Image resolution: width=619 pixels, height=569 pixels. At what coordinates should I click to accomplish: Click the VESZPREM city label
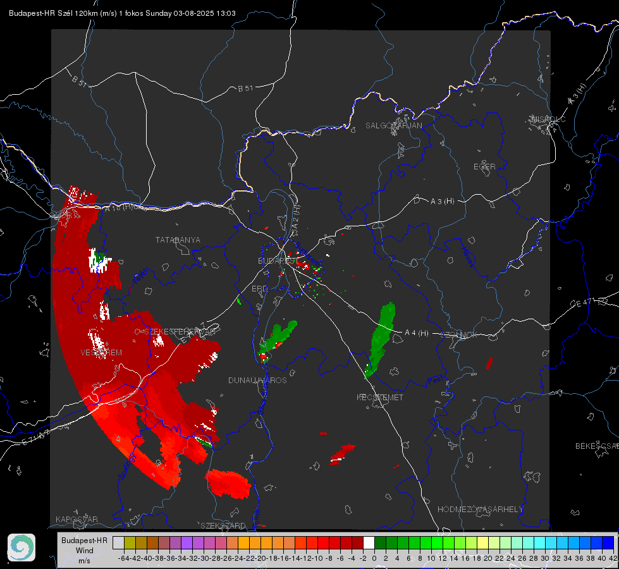tap(101, 353)
